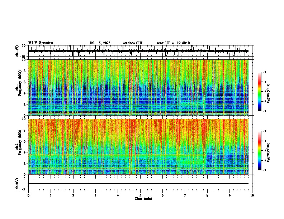The width and height of the screenshot is (284, 219).
Task: Click the "-7" label on ch.2 color scale
Action: click(x=265, y=170)
